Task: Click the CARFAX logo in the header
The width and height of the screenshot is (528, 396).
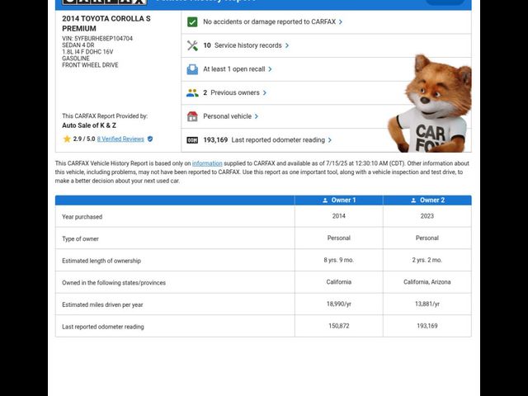Action: tap(105, 2)
